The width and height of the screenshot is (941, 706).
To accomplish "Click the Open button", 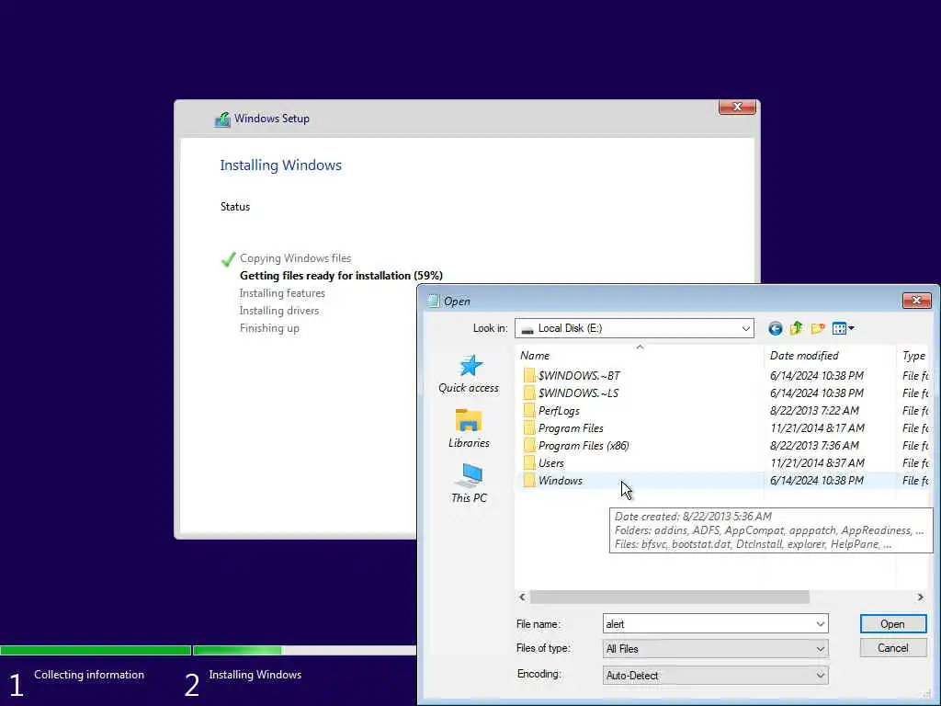I will pos(893,624).
